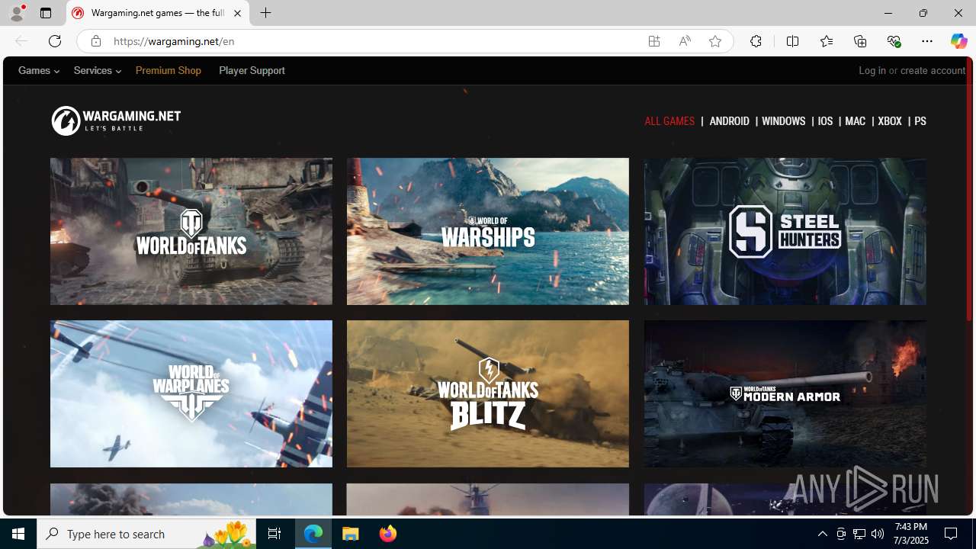The image size is (976, 549).
Task: Open tab actions menu icon
Action: [46, 13]
